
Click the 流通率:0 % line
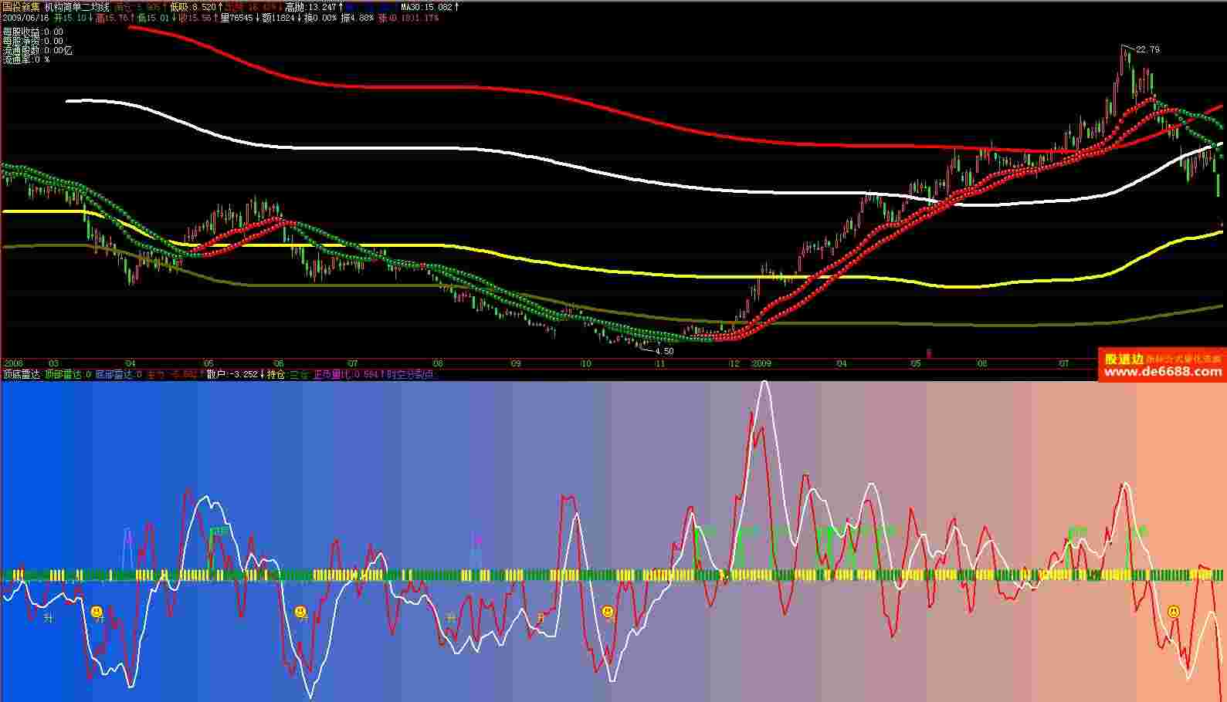[25, 59]
